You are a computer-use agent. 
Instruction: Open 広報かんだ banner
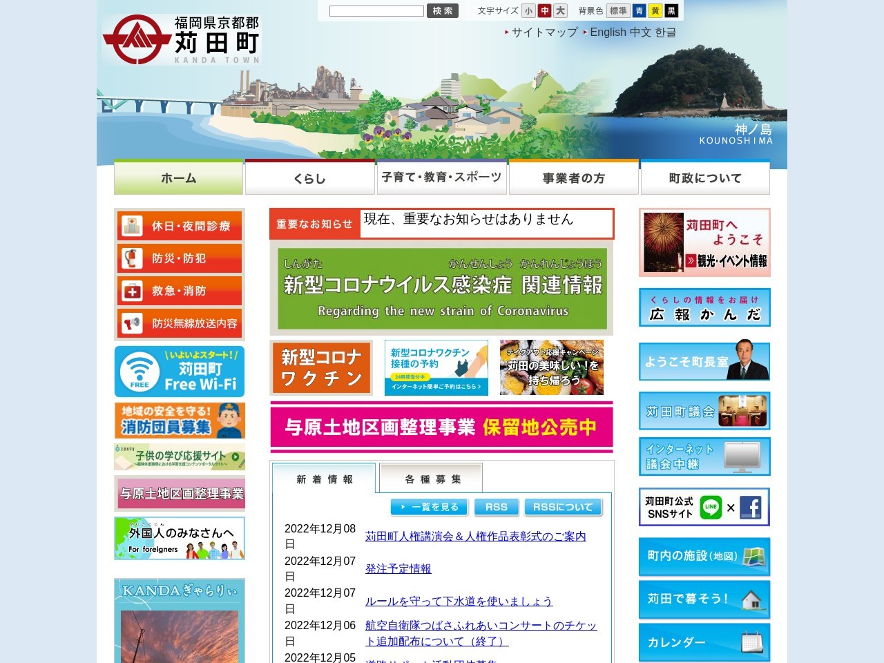pyautogui.click(x=704, y=307)
